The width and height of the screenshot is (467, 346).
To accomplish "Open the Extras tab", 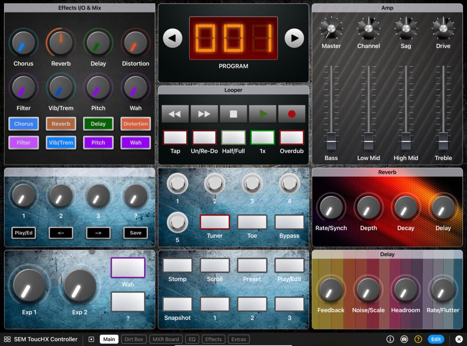I will click(x=239, y=339).
